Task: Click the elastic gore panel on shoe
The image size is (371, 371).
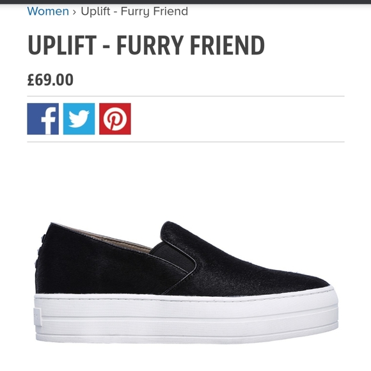Action: click(174, 255)
